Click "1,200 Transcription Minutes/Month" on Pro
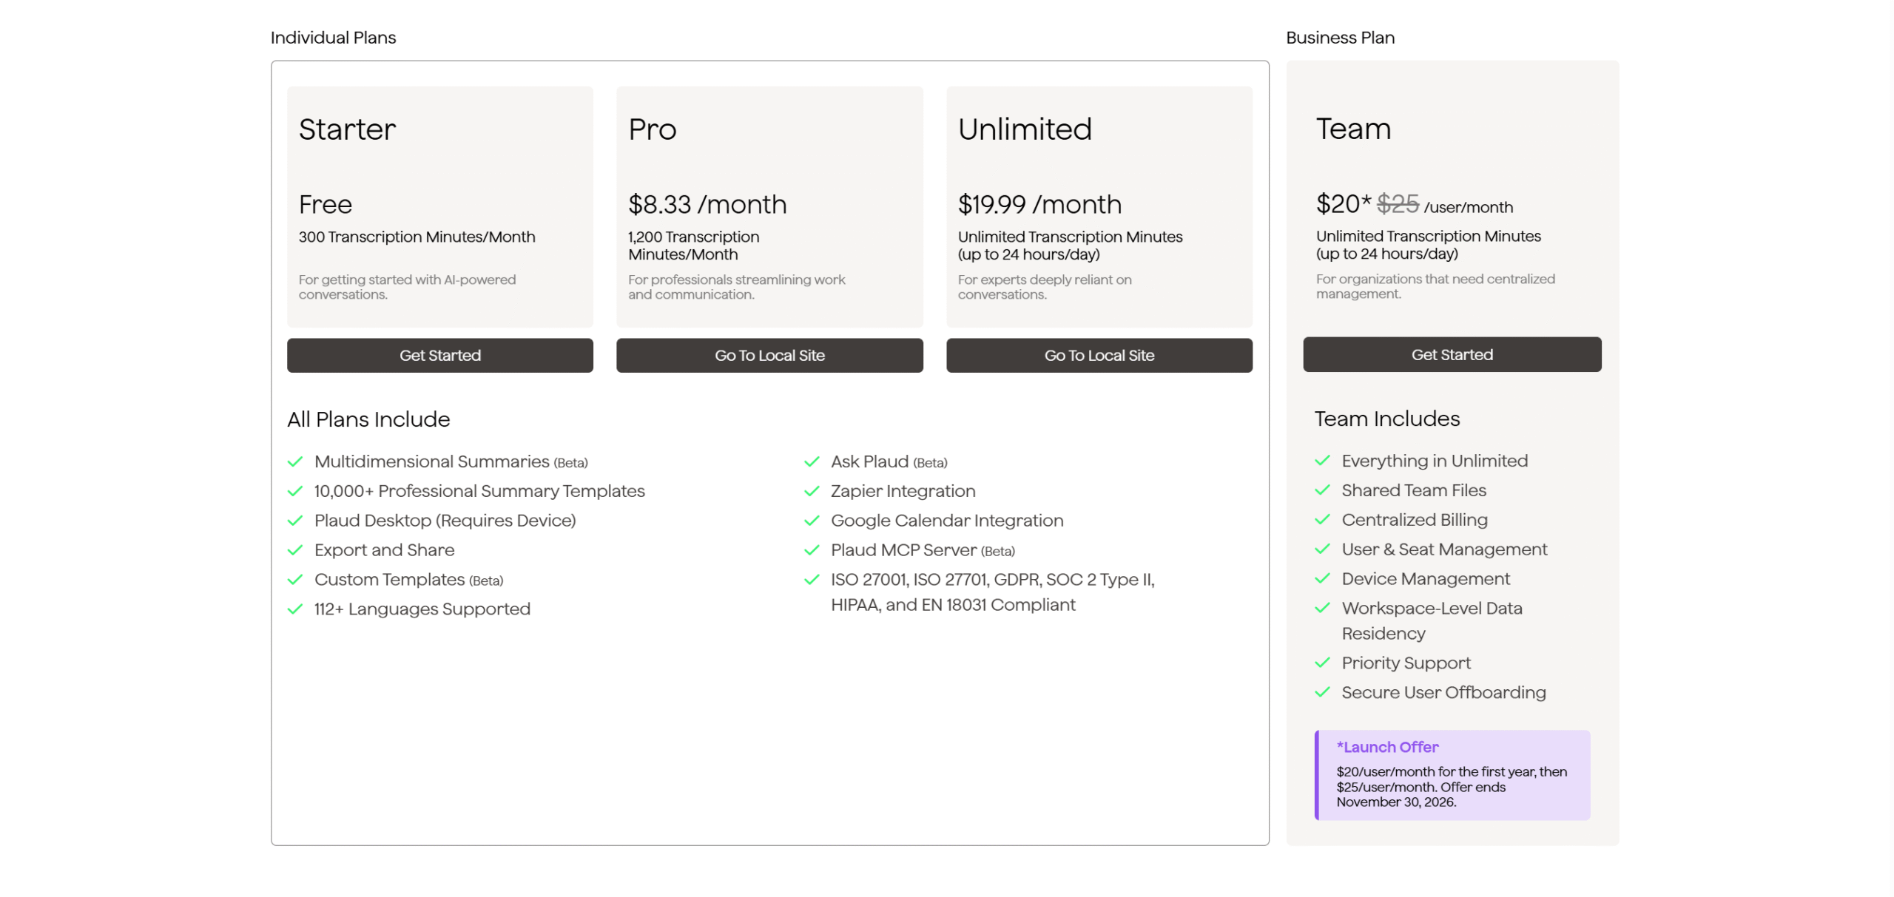The width and height of the screenshot is (1894, 897). 693,246
